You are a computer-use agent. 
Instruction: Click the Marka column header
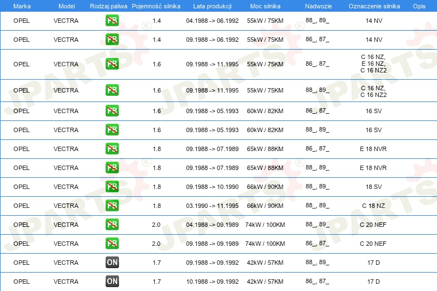pos(22,6)
